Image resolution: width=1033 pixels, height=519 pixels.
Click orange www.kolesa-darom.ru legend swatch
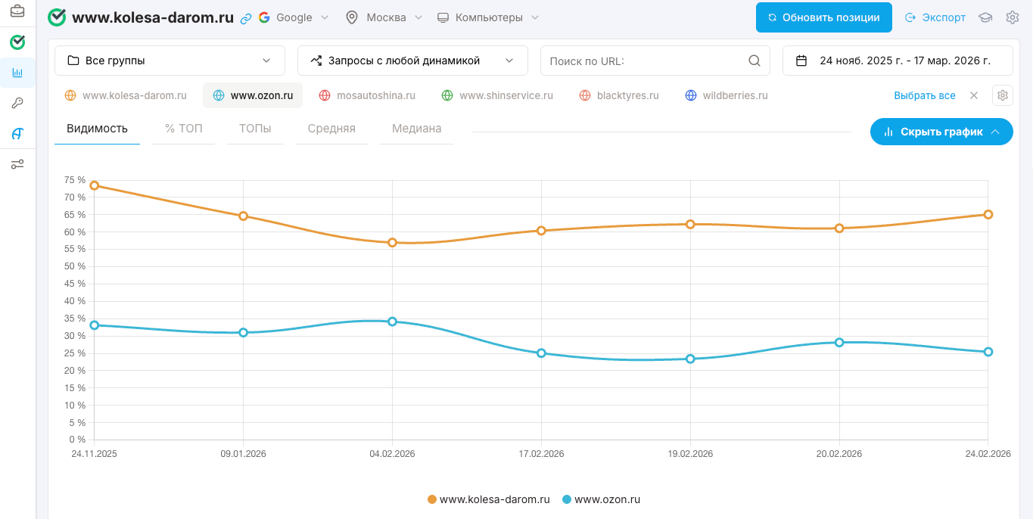pyautogui.click(x=432, y=499)
